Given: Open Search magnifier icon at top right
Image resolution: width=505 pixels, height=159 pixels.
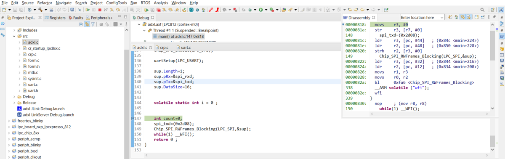Looking at the screenshot, I should click(482, 9).
